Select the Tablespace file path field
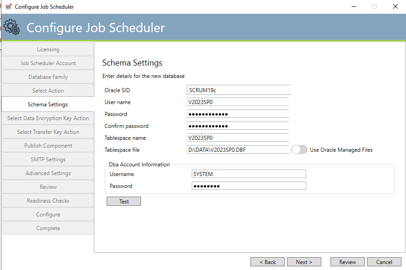Screen dimensions: 406x270 click(238, 149)
